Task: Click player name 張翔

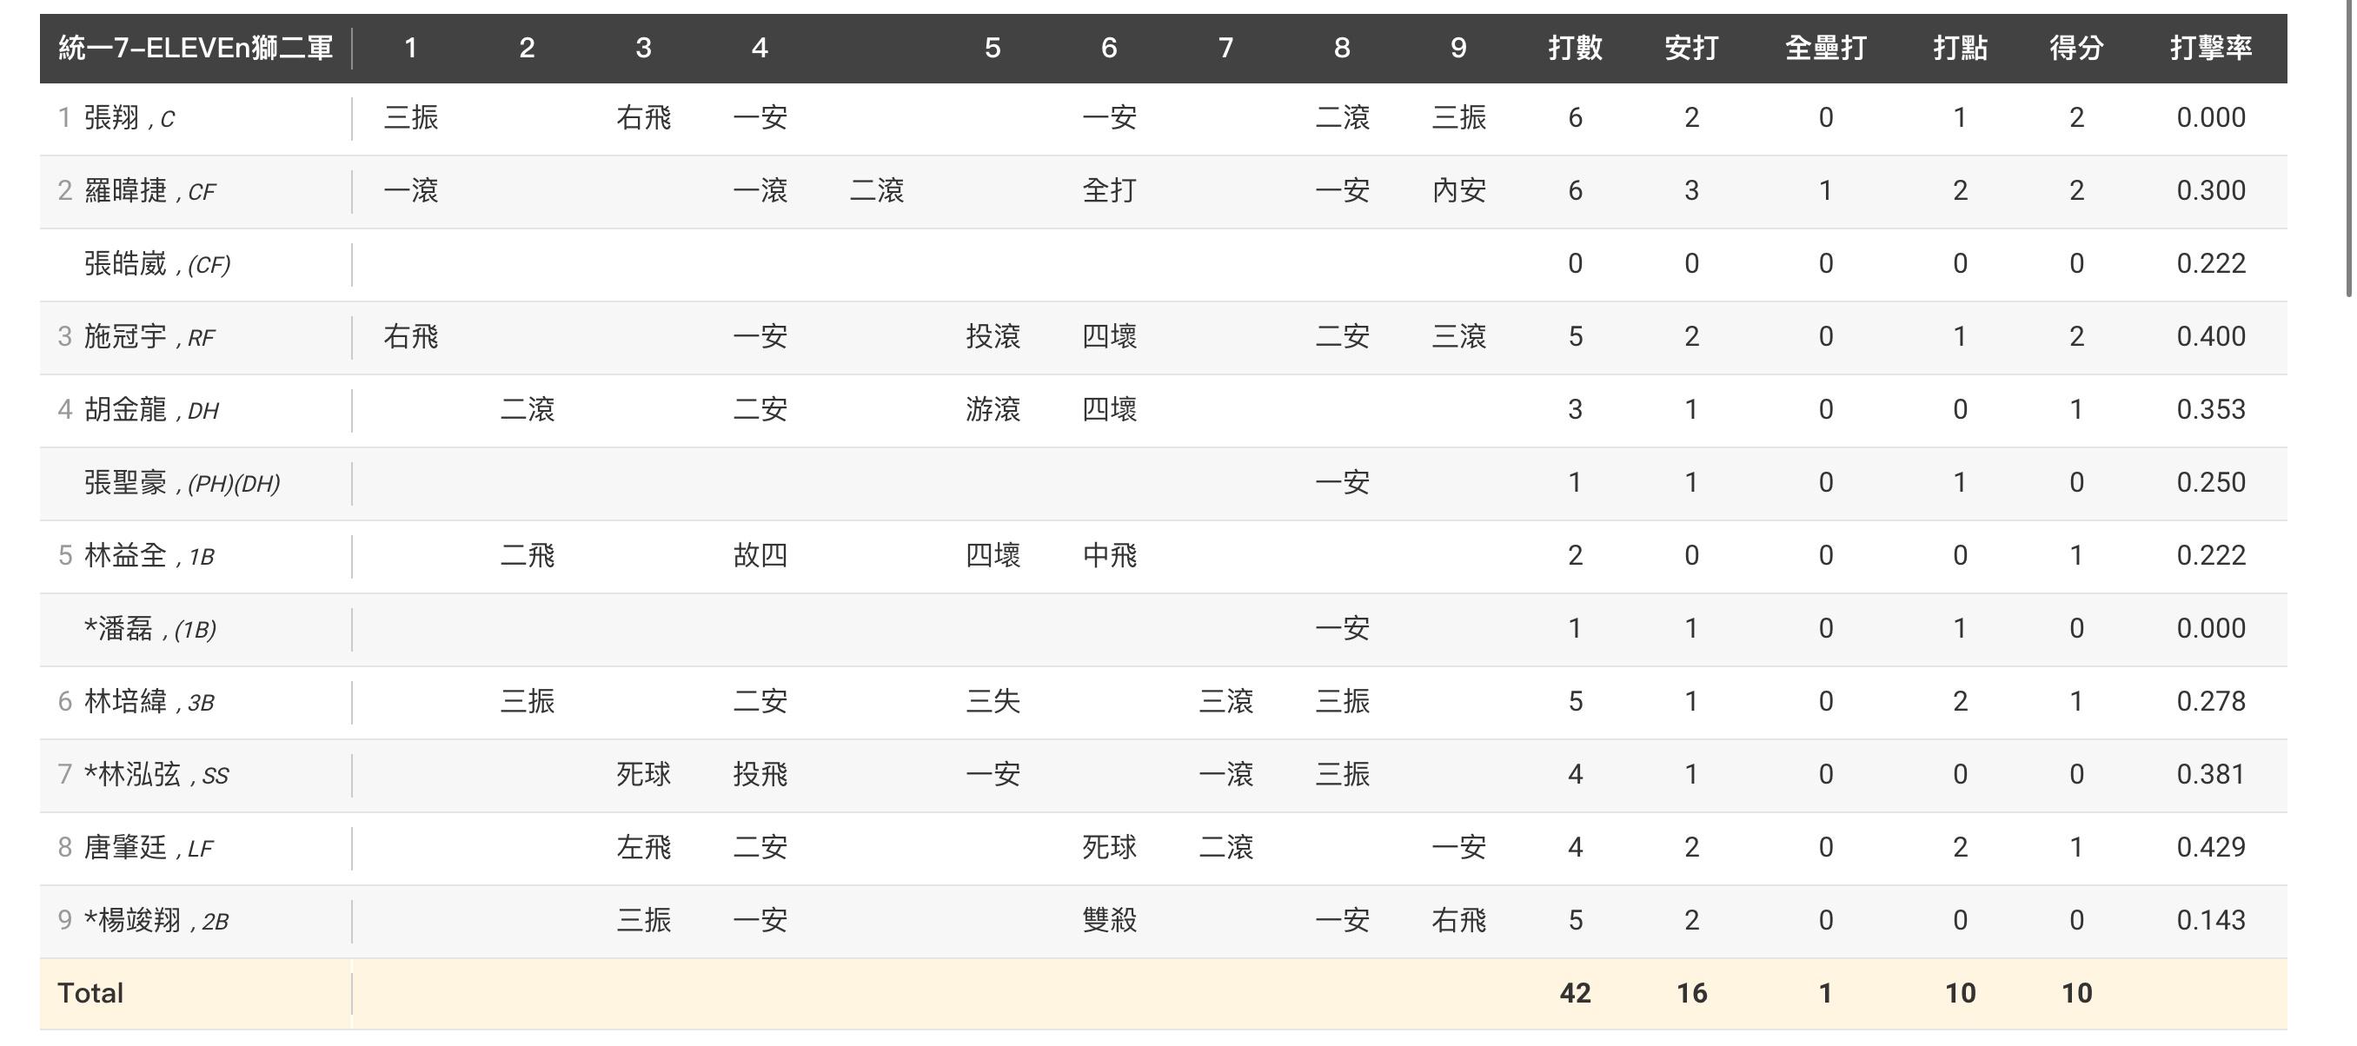Action: coord(110,118)
